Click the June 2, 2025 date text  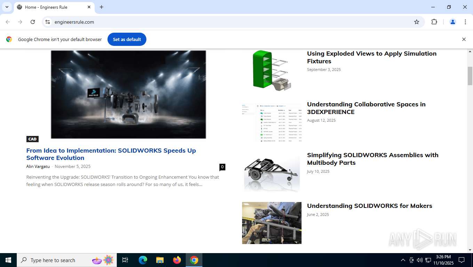coord(318,215)
